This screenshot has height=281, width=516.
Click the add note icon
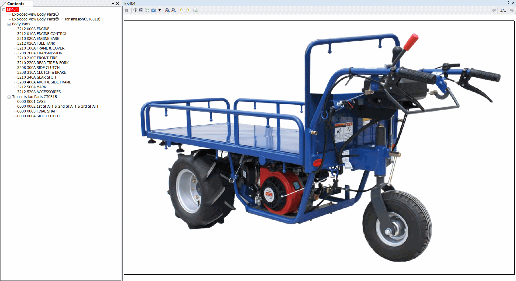(195, 10)
